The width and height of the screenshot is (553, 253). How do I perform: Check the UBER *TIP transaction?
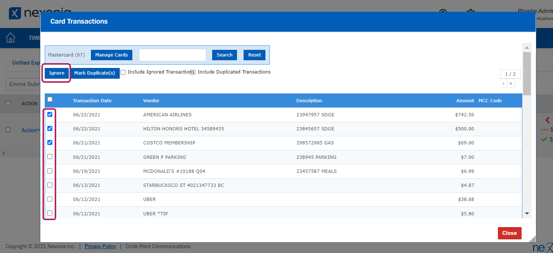(x=50, y=213)
